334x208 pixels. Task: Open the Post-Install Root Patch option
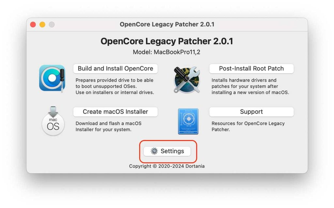tap(251, 69)
